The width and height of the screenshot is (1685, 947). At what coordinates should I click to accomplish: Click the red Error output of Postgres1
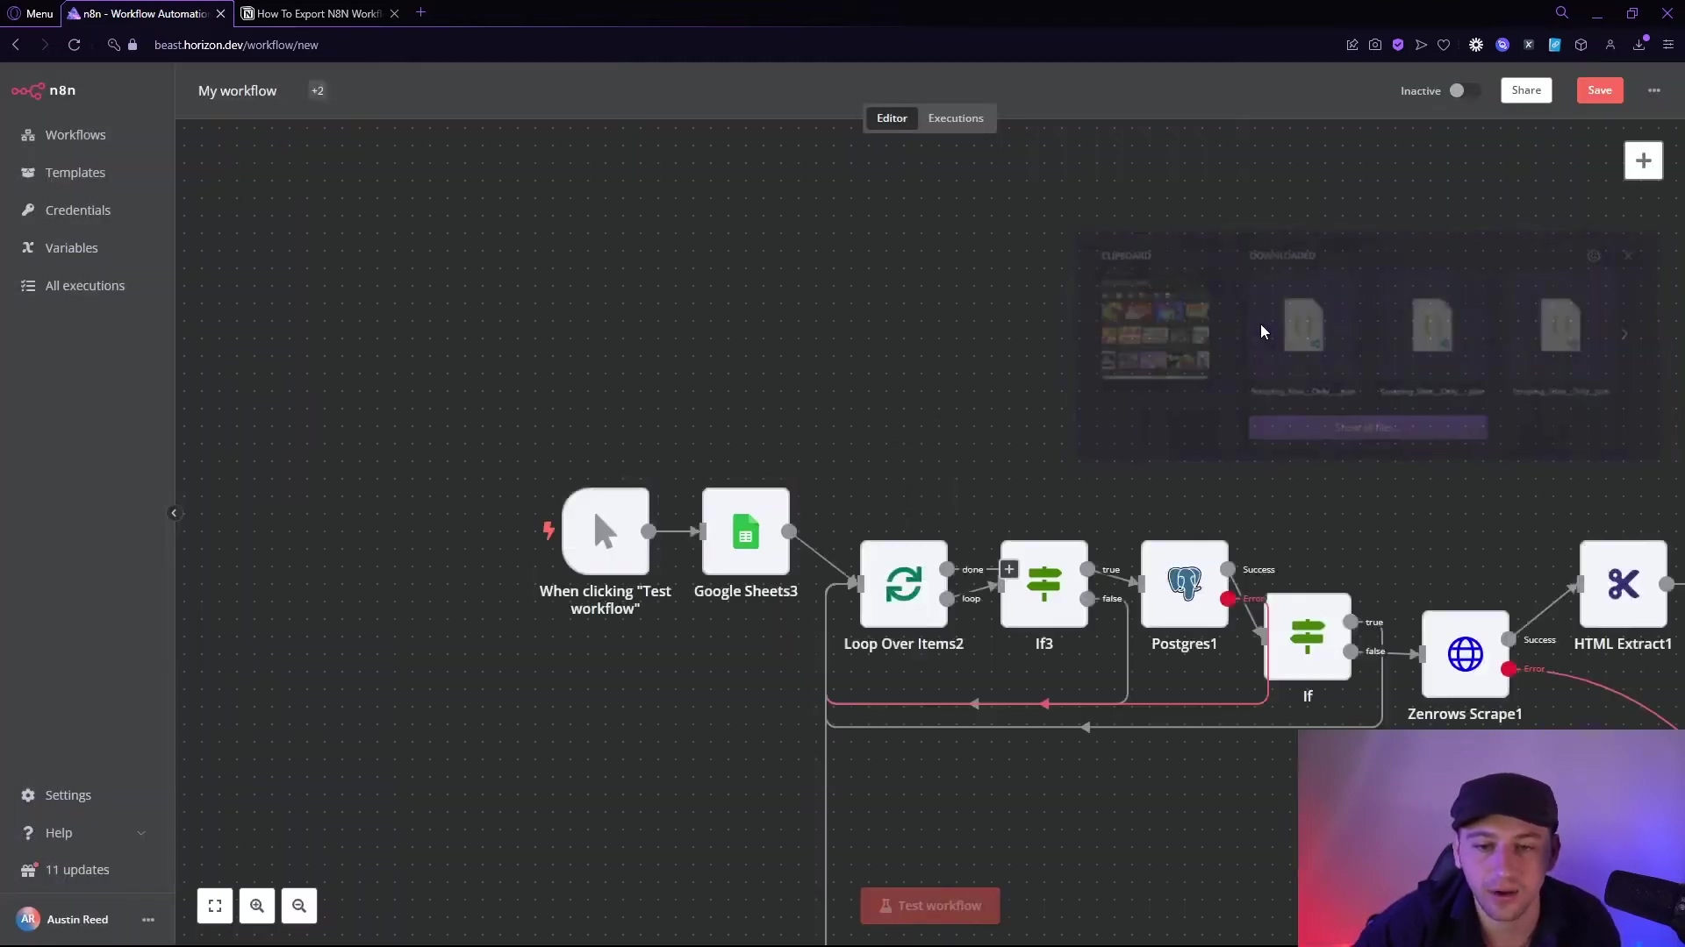coord(1228,599)
